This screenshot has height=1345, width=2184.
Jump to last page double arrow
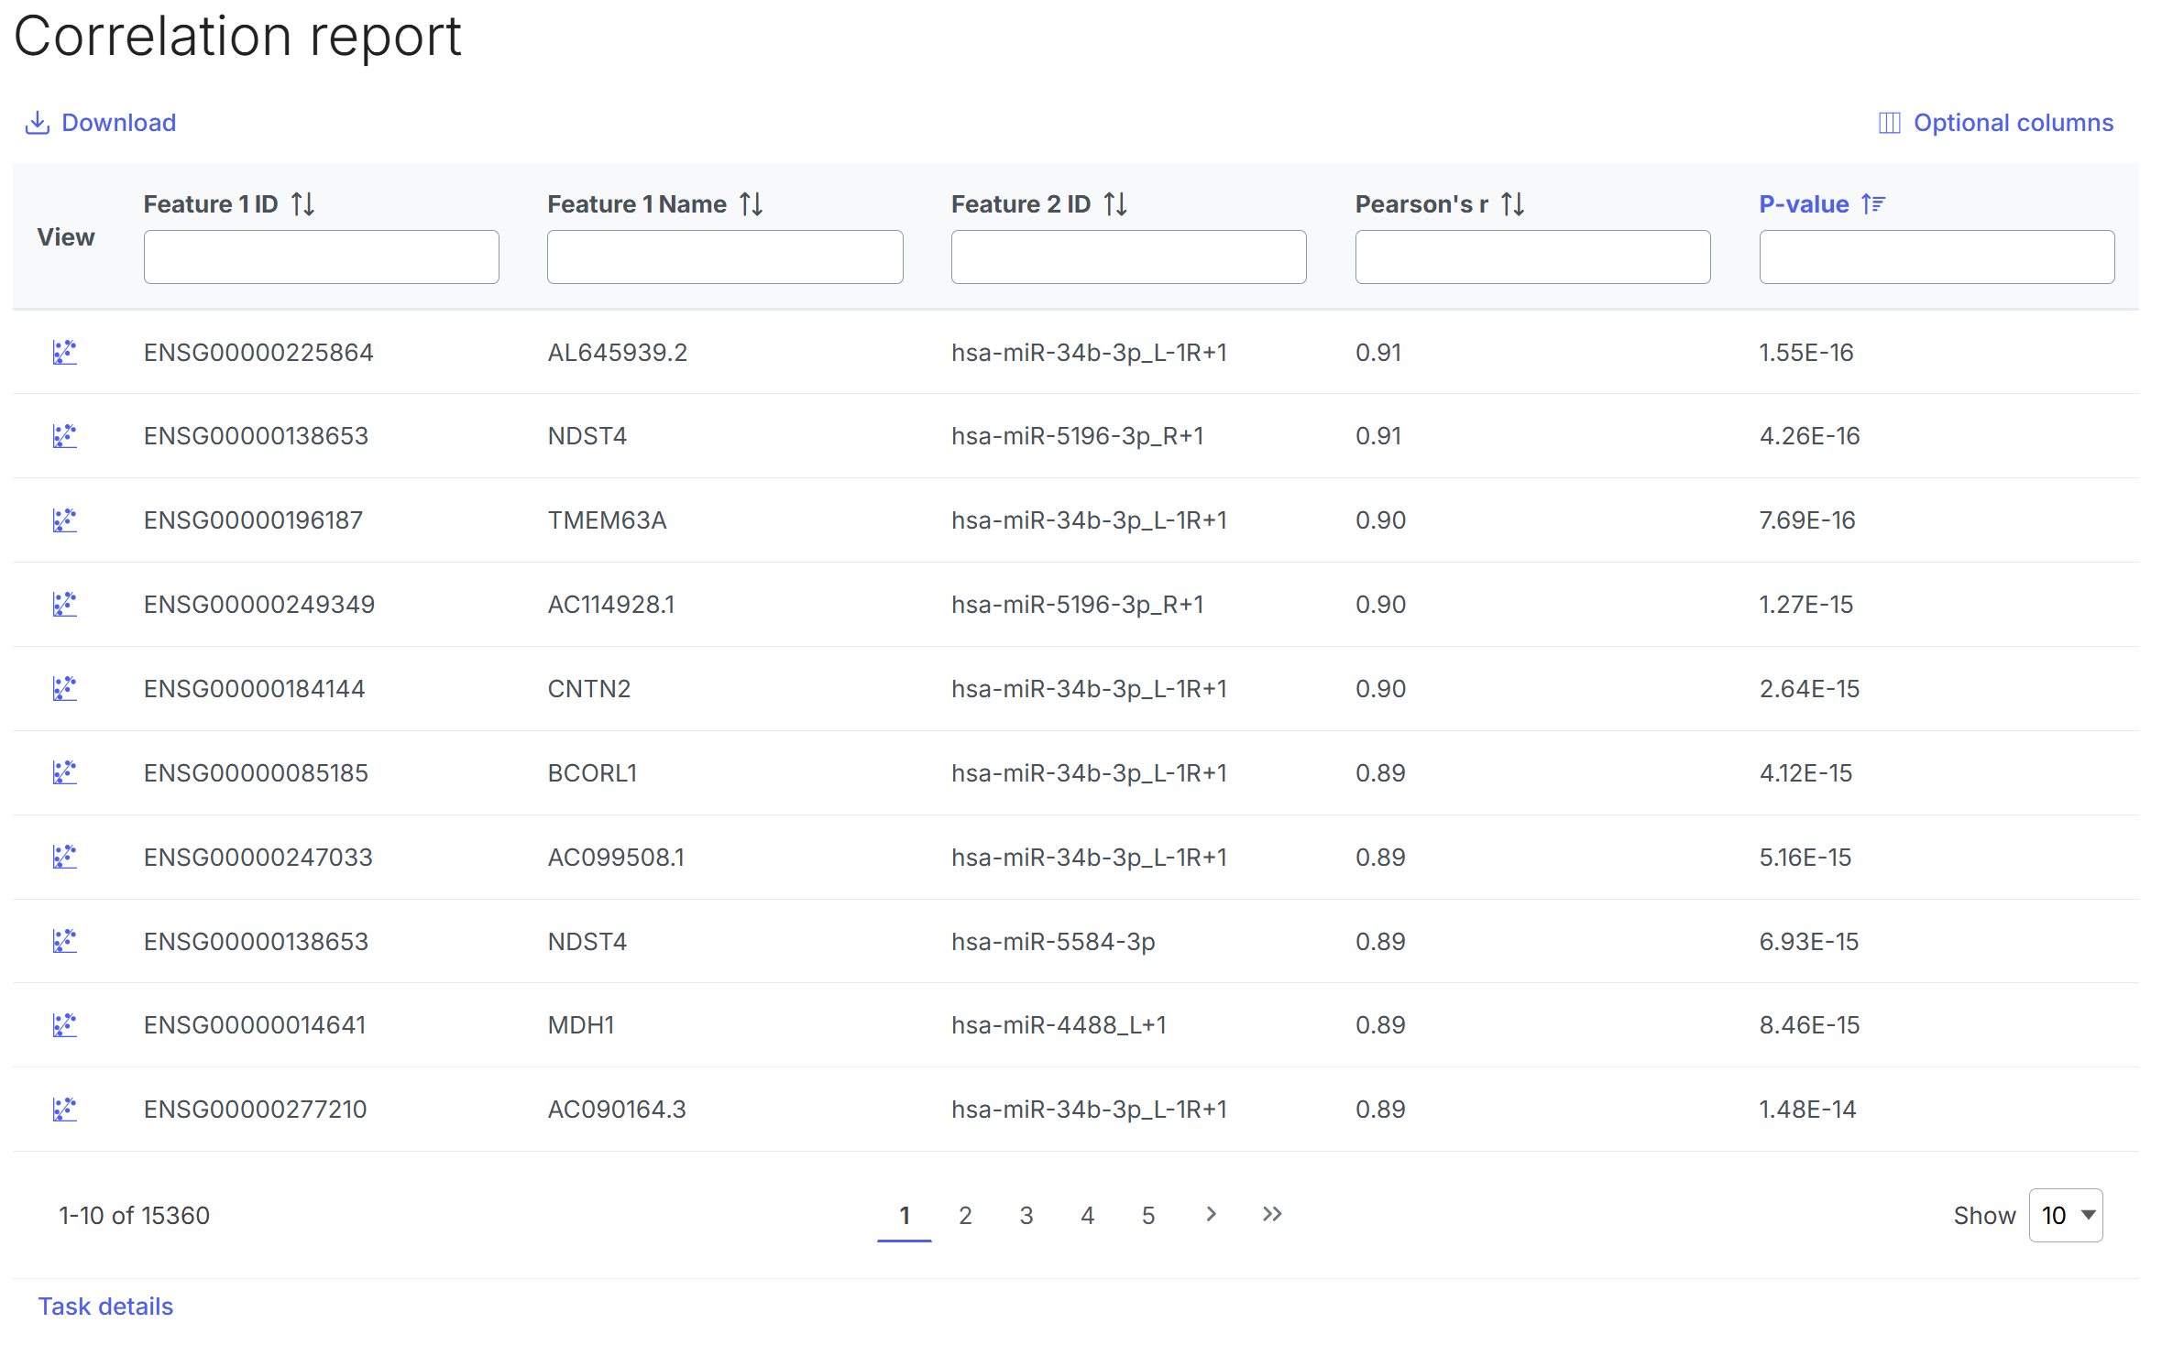tap(1272, 1215)
